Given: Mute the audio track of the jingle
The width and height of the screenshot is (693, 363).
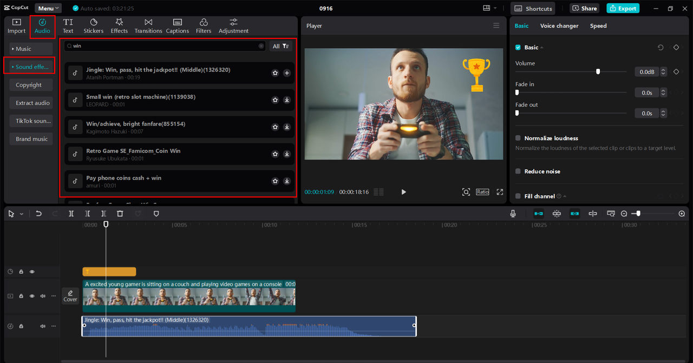Looking at the screenshot, I should pos(43,326).
